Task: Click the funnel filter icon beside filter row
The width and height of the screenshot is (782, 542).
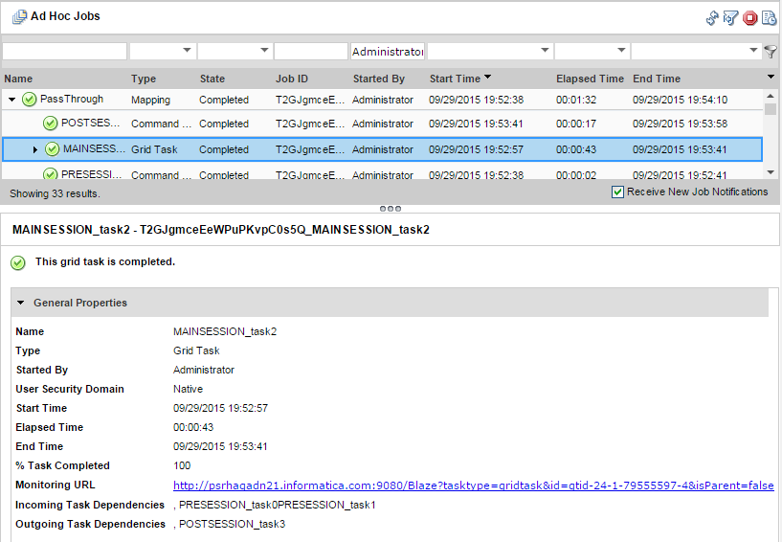Action: tap(771, 52)
